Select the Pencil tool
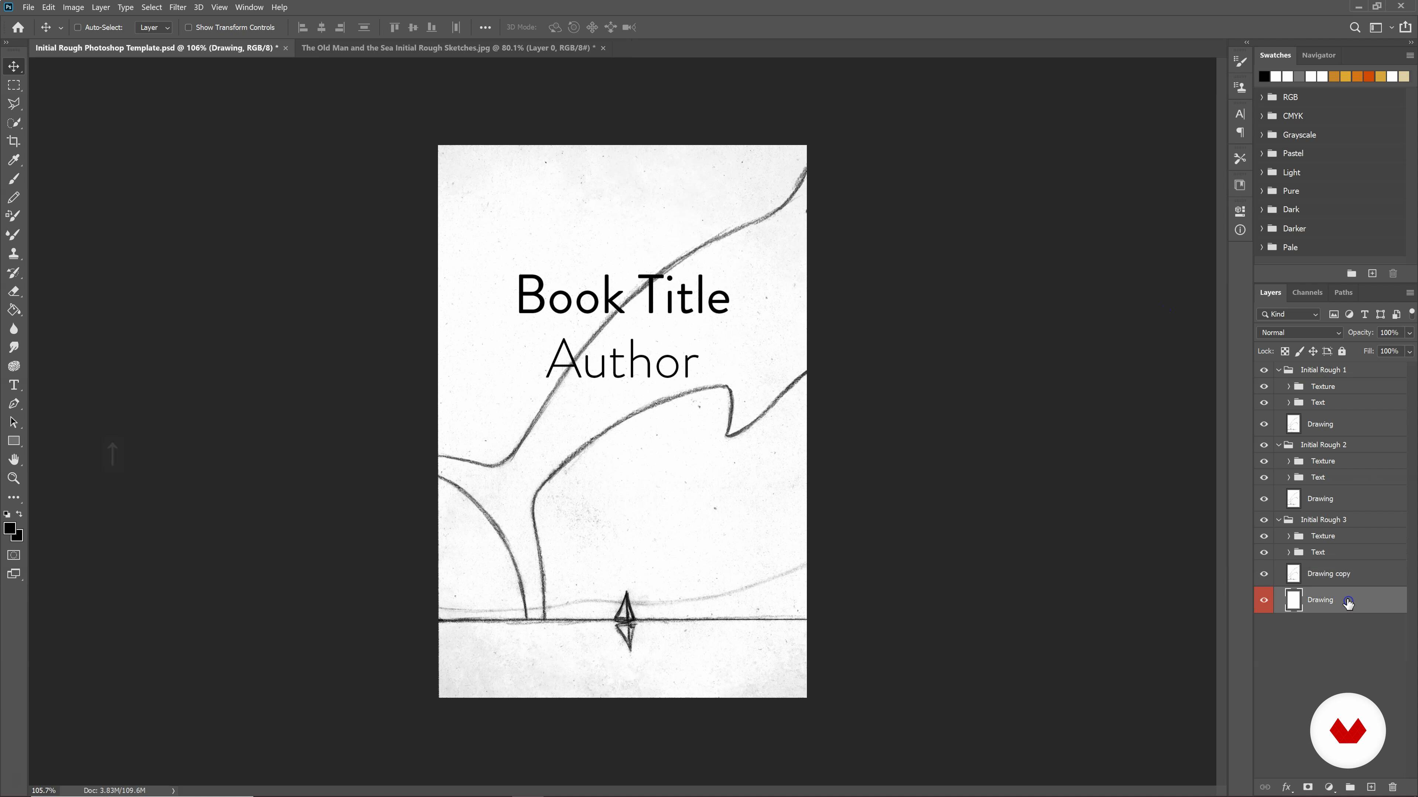Image resolution: width=1418 pixels, height=797 pixels. [x=14, y=197]
